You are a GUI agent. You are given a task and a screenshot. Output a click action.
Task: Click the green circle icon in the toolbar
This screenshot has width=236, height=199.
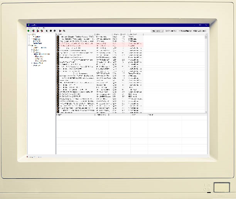tap(29, 30)
